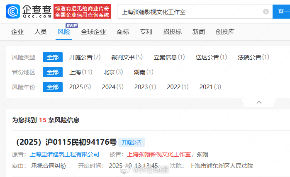
Task: Click the 风险类型 row label
Action: click(24, 57)
